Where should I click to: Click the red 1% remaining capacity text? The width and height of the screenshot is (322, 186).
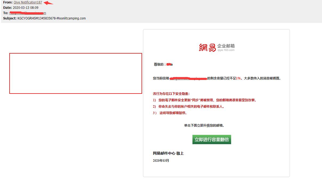(238, 78)
